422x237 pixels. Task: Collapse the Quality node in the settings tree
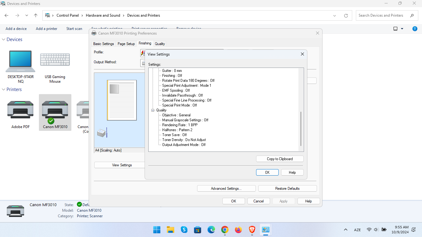point(153,110)
